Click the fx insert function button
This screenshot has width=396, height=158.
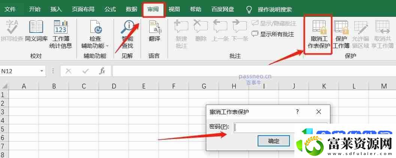(x=102, y=71)
